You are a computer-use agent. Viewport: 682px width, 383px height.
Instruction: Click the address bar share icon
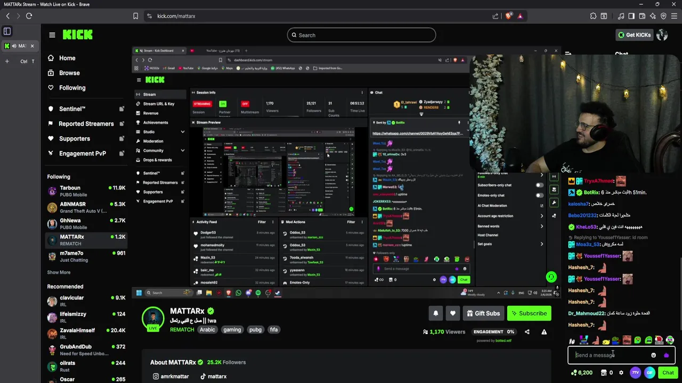tap(496, 16)
